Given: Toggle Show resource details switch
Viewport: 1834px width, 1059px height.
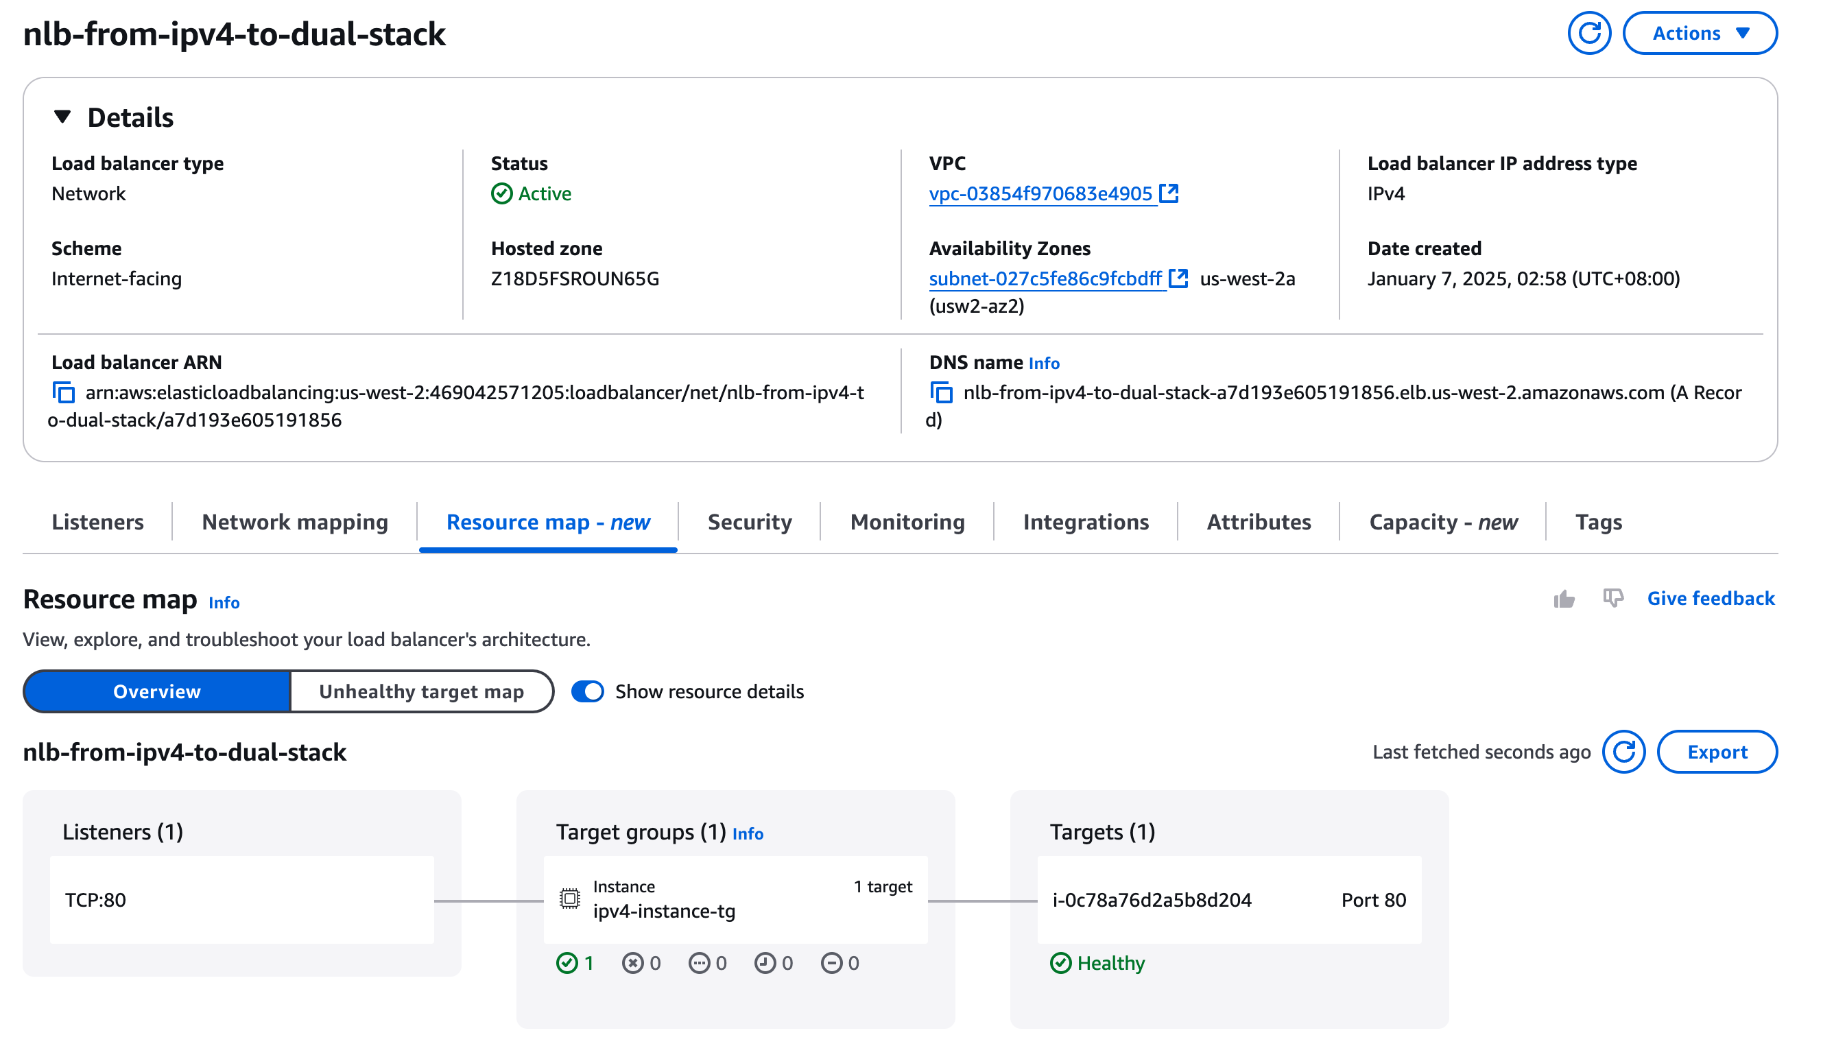Looking at the screenshot, I should [587, 691].
